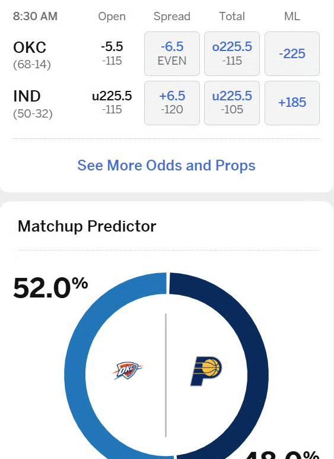Click the Indiana Pacers logo

tap(206, 371)
